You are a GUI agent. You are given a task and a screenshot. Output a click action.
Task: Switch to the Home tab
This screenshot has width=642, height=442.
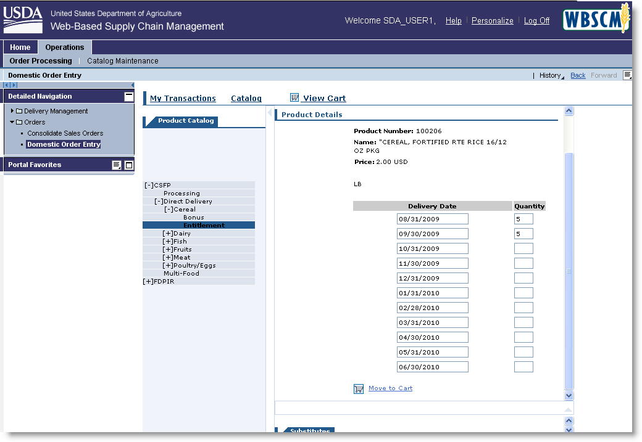pyautogui.click(x=20, y=47)
